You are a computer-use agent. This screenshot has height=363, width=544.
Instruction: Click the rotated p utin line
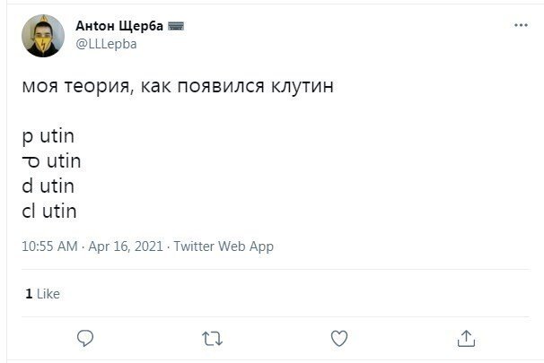(x=51, y=162)
